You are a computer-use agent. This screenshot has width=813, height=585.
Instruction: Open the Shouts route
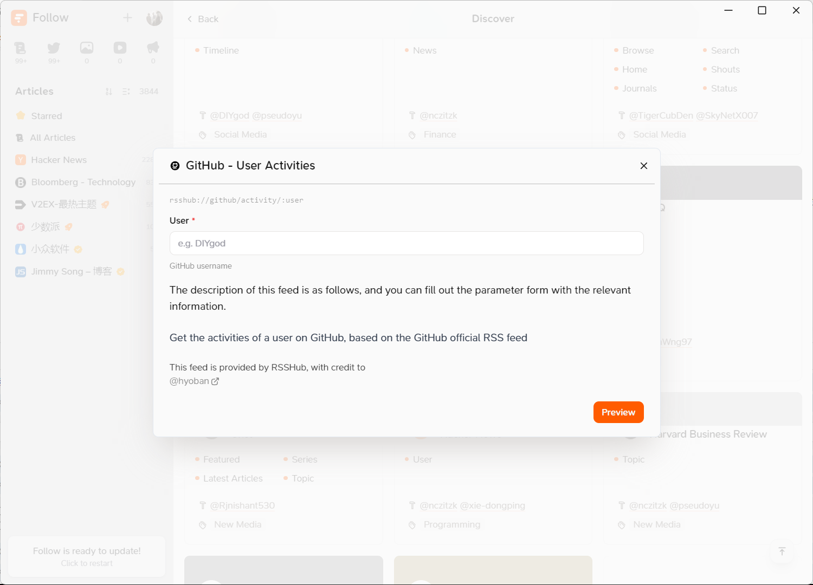(725, 69)
